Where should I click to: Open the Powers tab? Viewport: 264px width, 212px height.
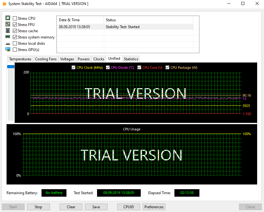(84, 59)
